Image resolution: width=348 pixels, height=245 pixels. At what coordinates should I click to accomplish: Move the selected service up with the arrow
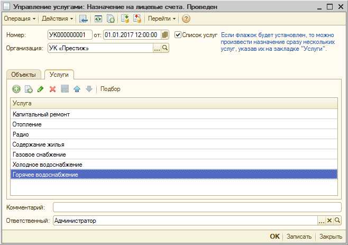[x=77, y=89]
